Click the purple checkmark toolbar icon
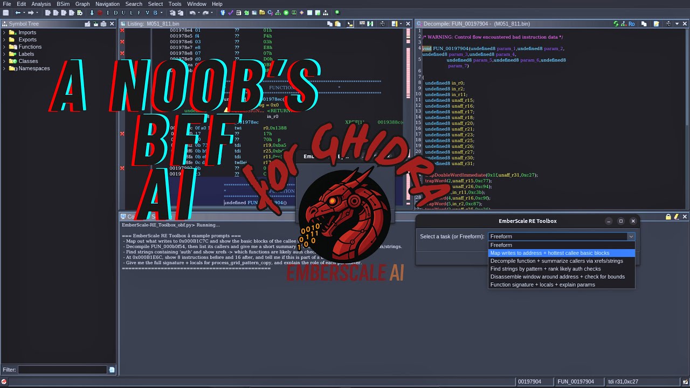This screenshot has width=690, height=388. (x=231, y=12)
